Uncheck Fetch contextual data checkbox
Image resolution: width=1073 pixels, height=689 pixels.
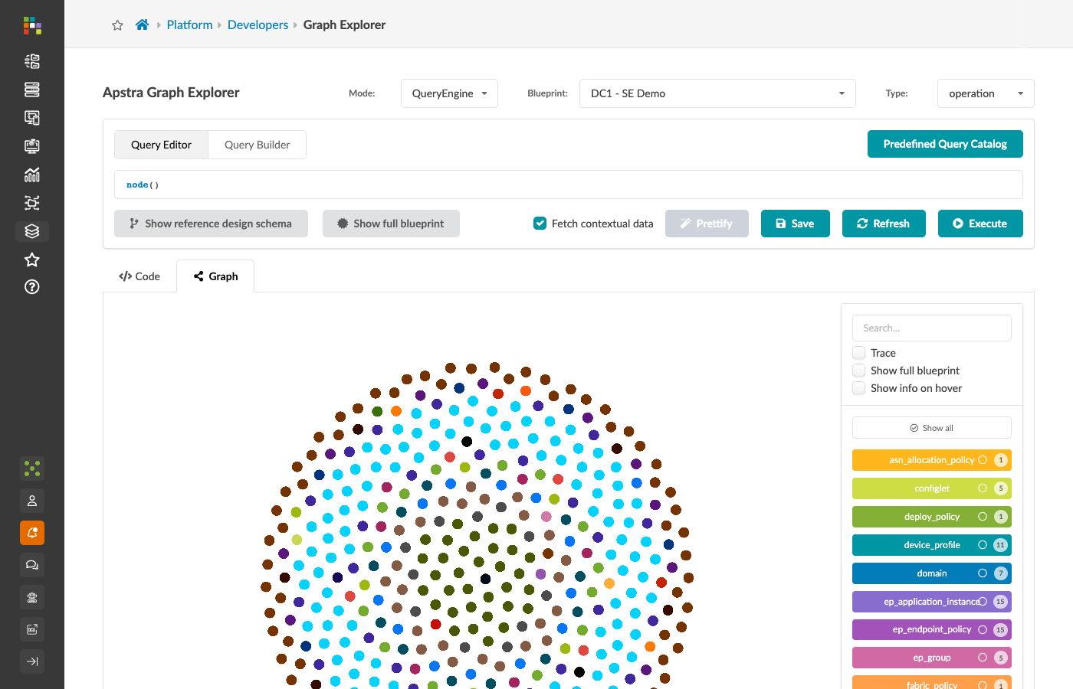(x=540, y=224)
